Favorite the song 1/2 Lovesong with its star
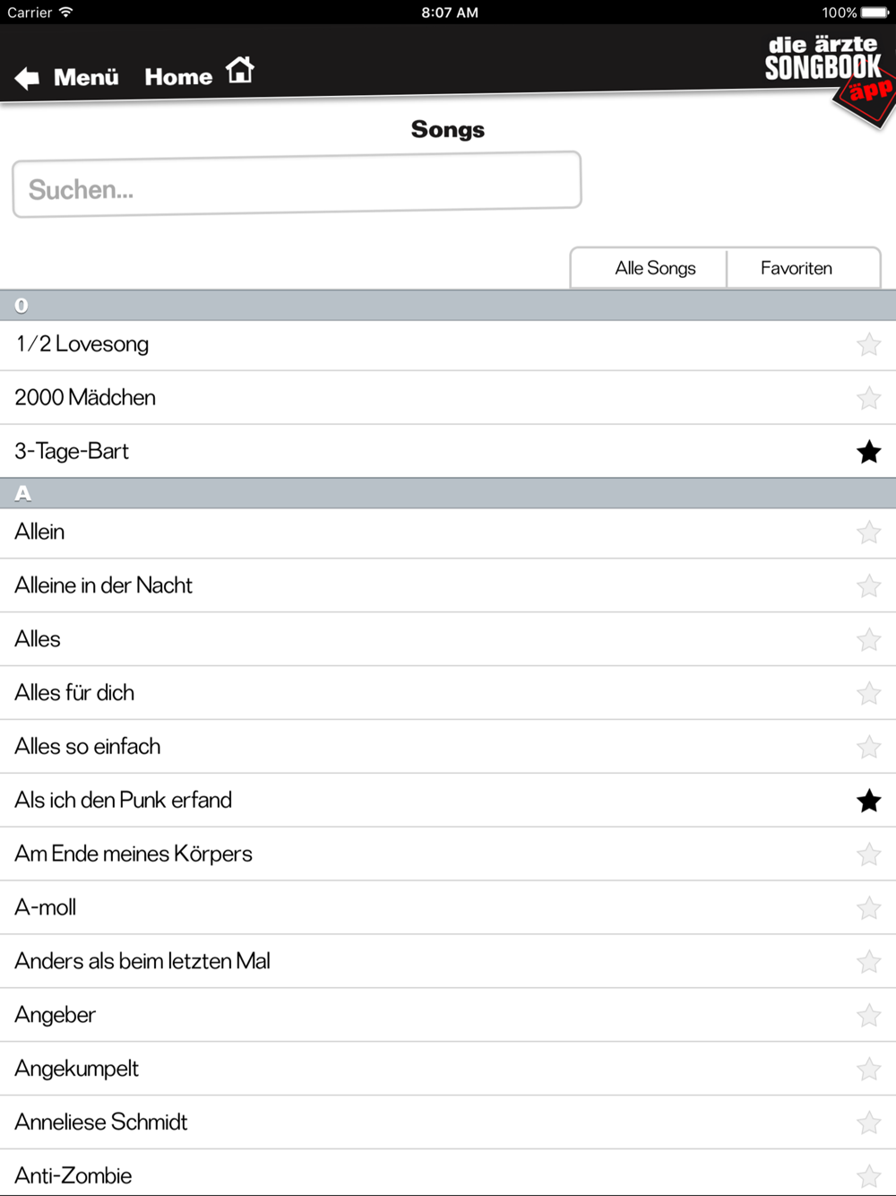 (x=868, y=344)
